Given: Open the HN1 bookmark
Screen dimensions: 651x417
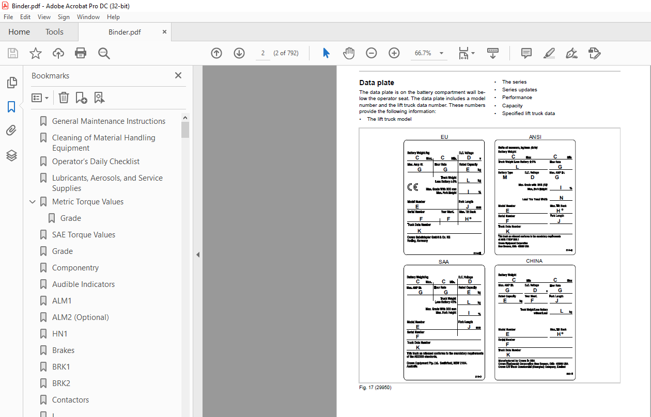Looking at the screenshot, I should (60, 334).
